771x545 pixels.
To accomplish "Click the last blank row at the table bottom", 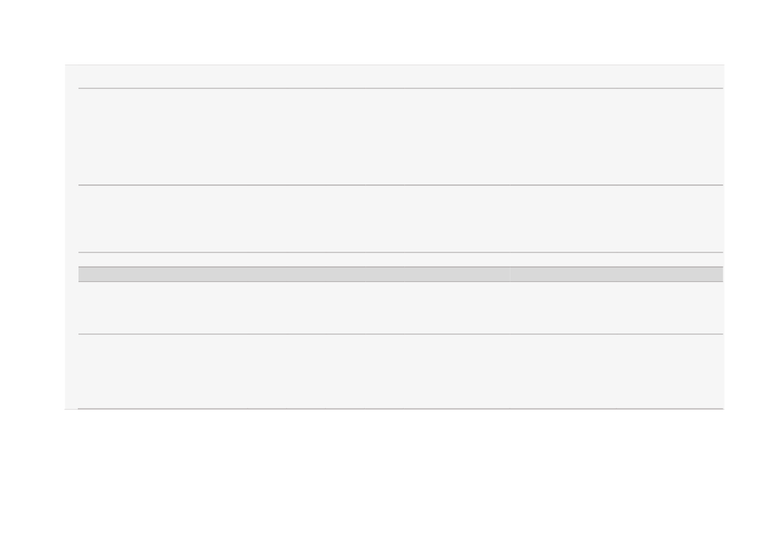I will click(401, 372).
